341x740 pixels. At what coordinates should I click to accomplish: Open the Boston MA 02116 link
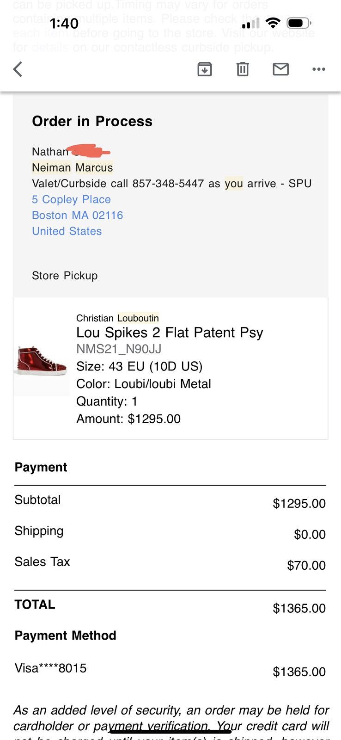tap(77, 215)
